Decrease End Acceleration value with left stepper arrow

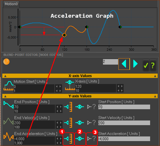click(x=57, y=138)
